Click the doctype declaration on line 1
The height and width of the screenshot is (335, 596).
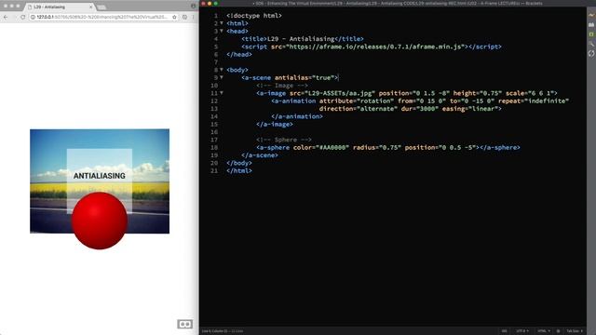pos(254,16)
